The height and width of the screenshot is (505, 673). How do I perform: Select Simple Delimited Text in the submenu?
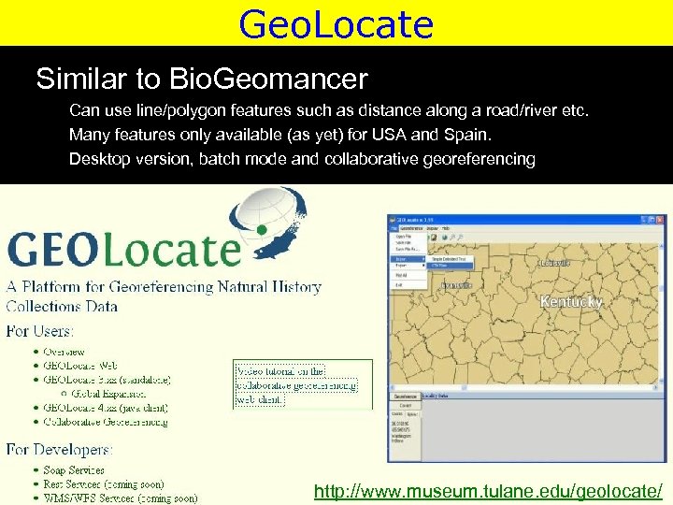tap(449, 259)
